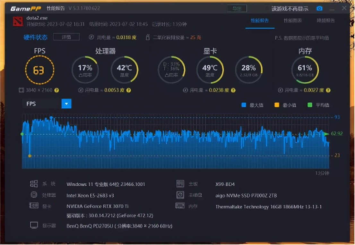Viewport: 355px width, 245px height.
Task: Click the blue 最大值 legend swatch
Action: 244,104
